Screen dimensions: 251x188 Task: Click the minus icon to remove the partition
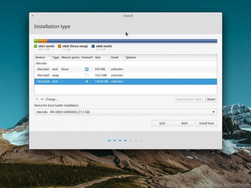[x=42, y=99]
